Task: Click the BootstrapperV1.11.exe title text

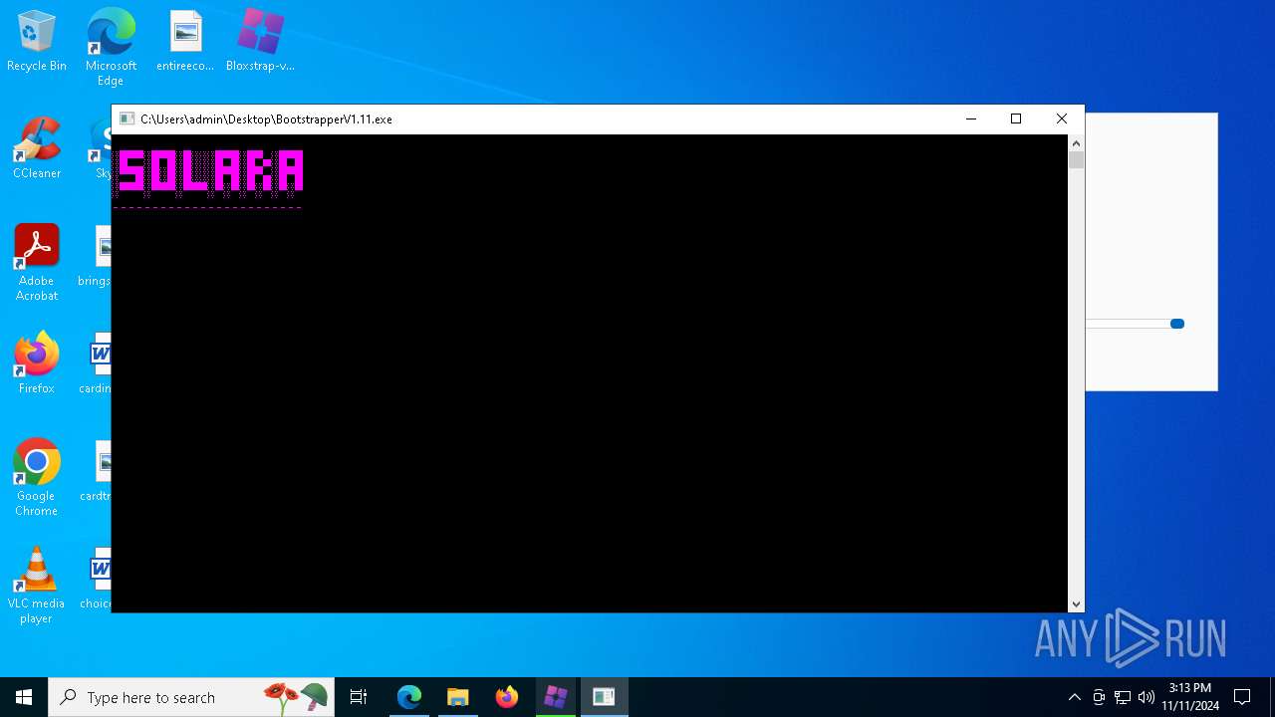Action: 266,119
